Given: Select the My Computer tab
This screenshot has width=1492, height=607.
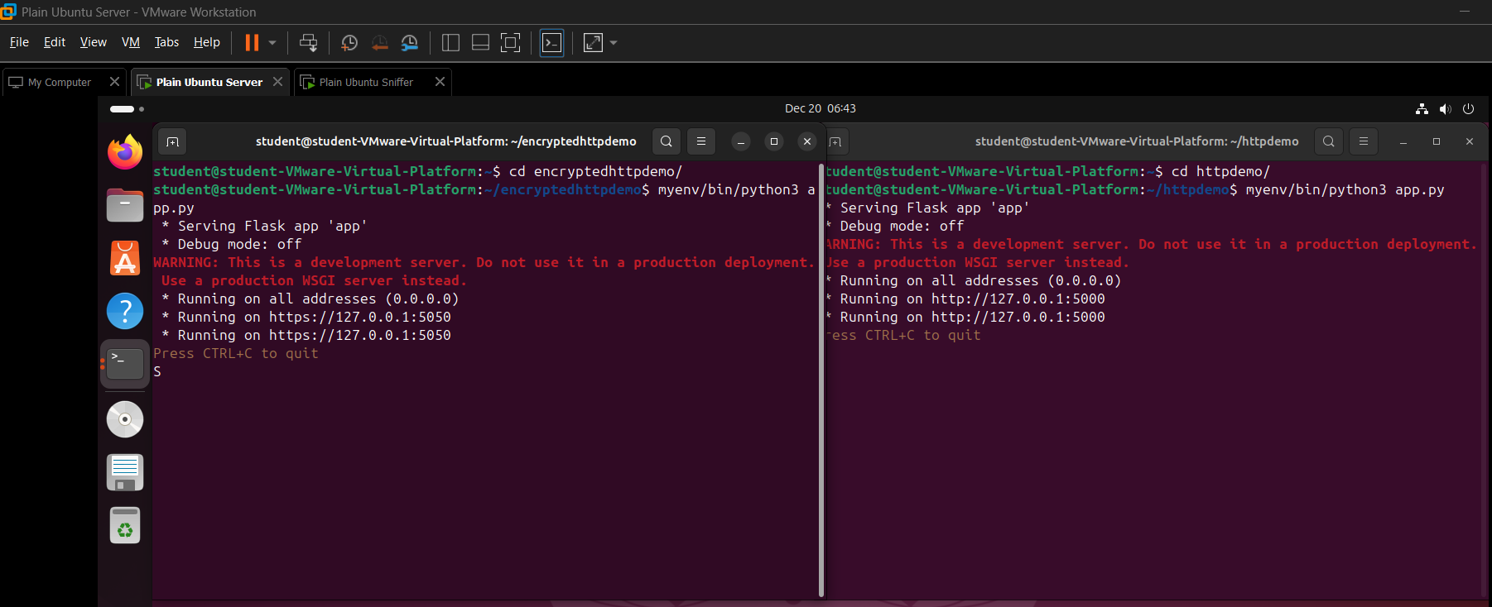Looking at the screenshot, I should coord(59,82).
